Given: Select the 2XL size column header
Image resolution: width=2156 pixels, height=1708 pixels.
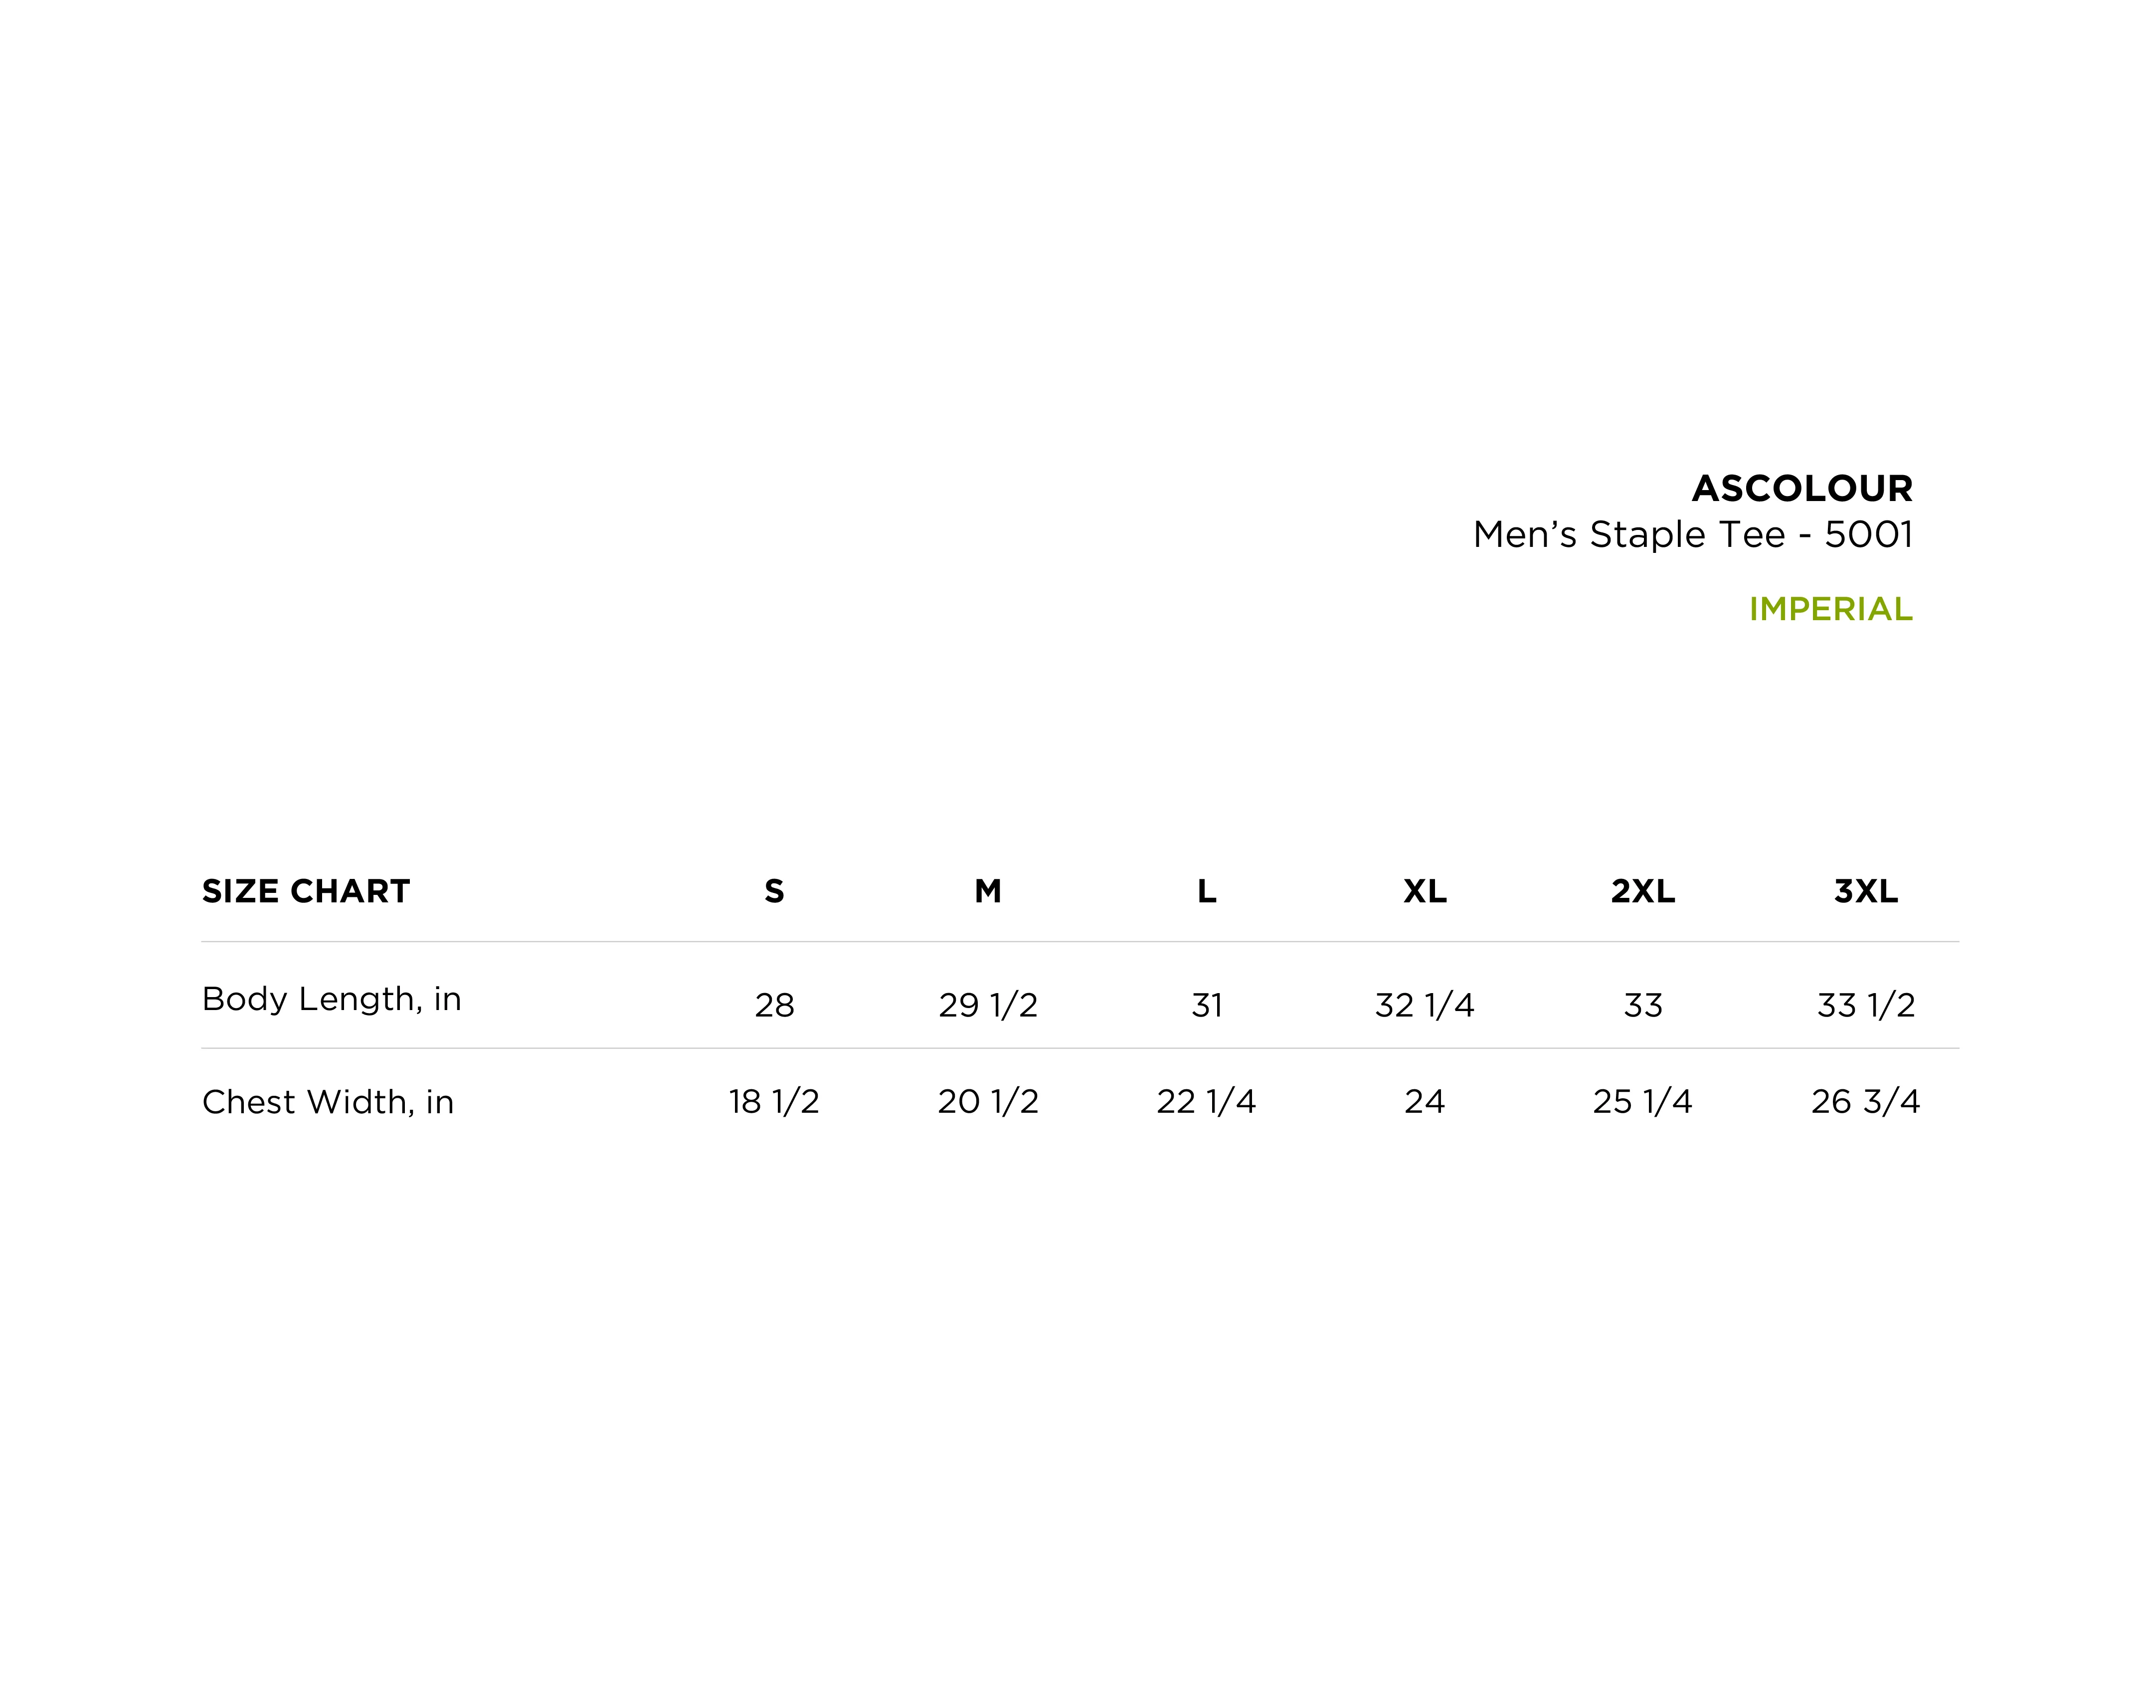Looking at the screenshot, I should [x=1643, y=891].
